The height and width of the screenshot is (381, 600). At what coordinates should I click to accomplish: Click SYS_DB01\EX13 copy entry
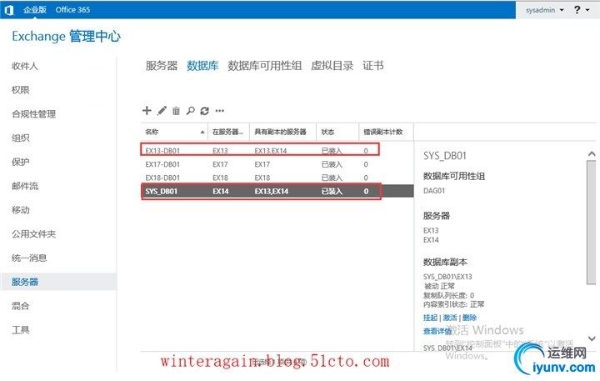(x=447, y=277)
